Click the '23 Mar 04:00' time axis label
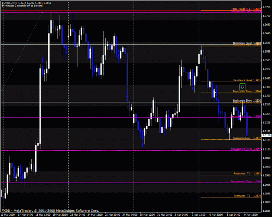 (x=77, y=215)
